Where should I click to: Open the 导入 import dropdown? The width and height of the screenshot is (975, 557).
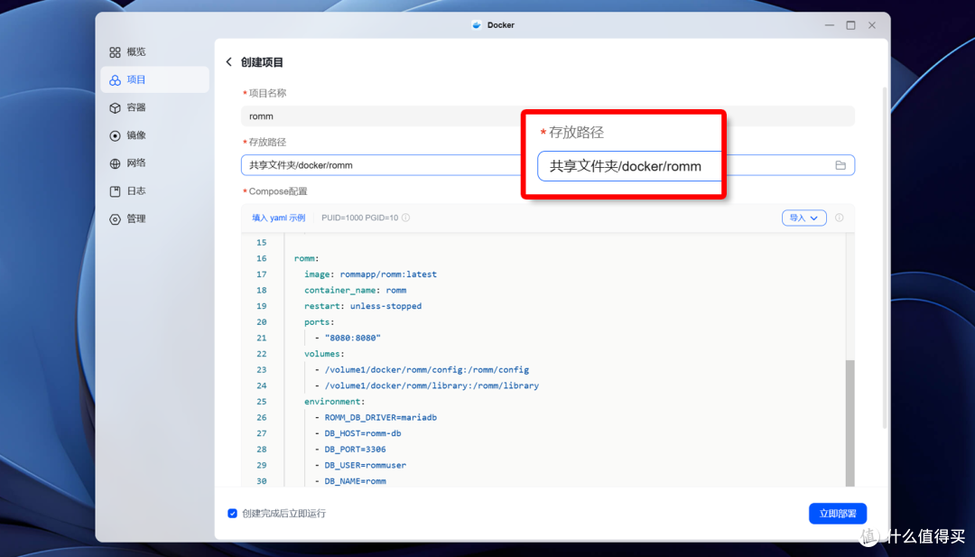(x=804, y=218)
